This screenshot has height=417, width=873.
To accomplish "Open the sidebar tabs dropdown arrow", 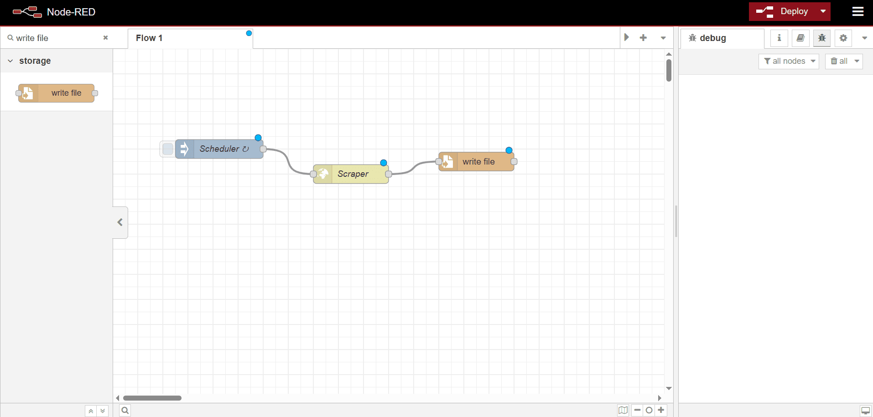I will tap(864, 38).
